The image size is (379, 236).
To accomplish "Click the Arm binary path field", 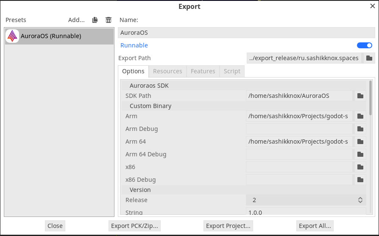I will pyautogui.click(x=299, y=116).
